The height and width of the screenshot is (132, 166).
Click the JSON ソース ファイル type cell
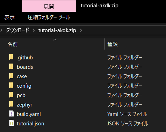click(x=128, y=124)
